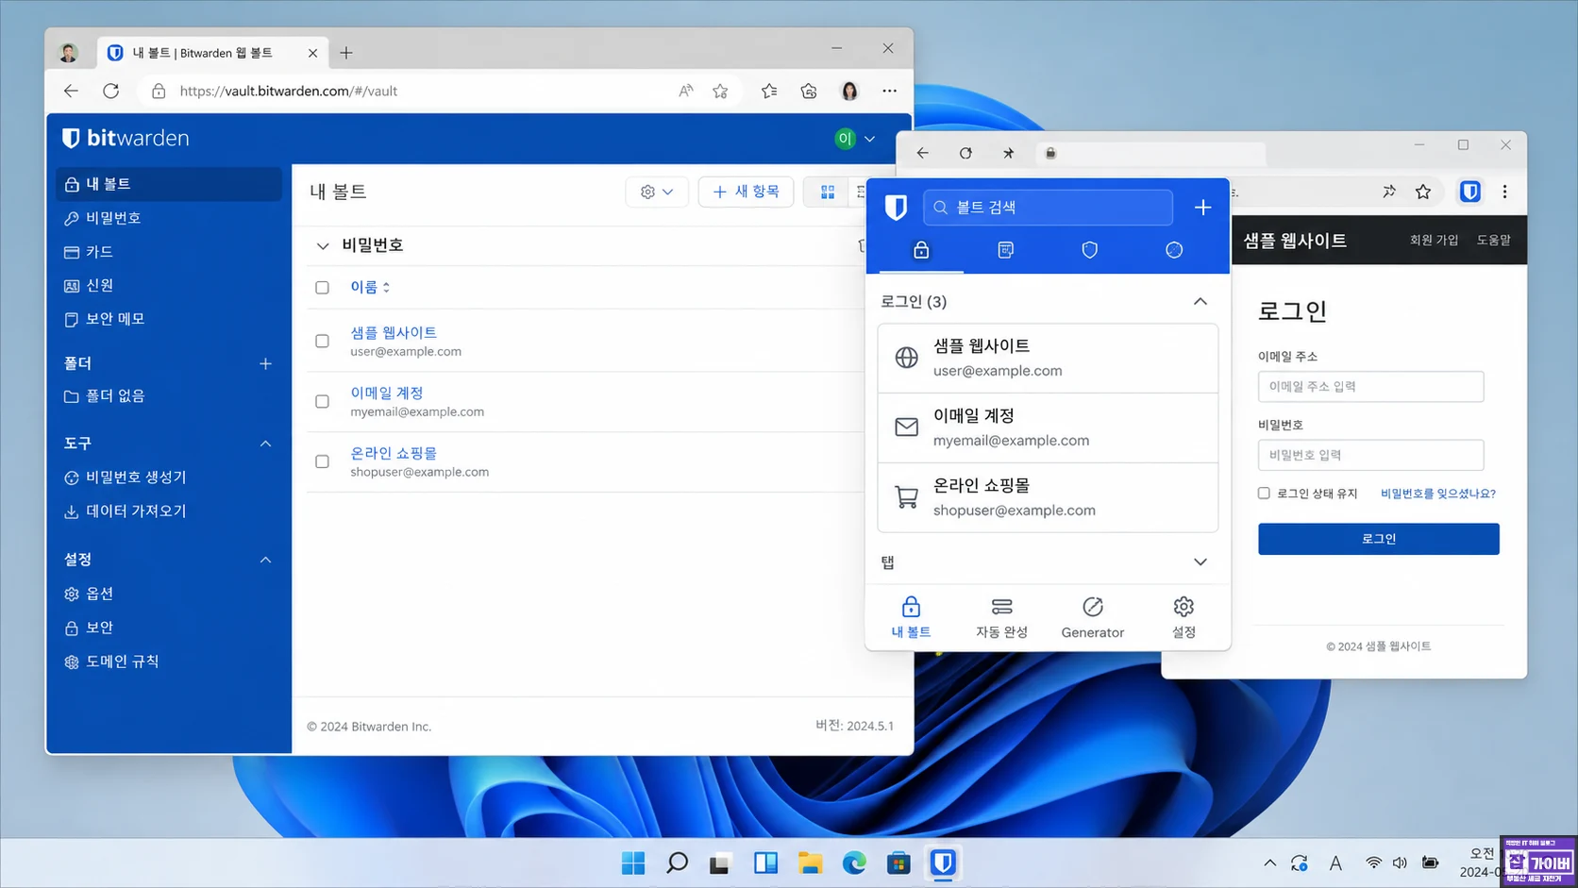Select the card filter icon in the popup header
Viewport: 1578px width, 888px height.
[x=1005, y=250]
